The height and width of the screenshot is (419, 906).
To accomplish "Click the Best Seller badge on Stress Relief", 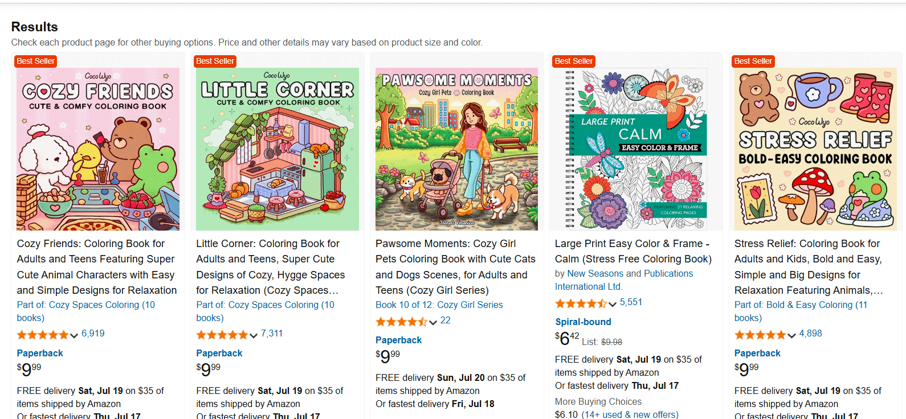I will click(753, 61).
